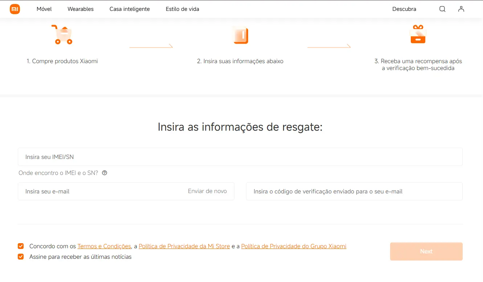Open the user account icon
The width and height of the screenshot is (483, 282).
pyautogui.click(x=461, y=9)
